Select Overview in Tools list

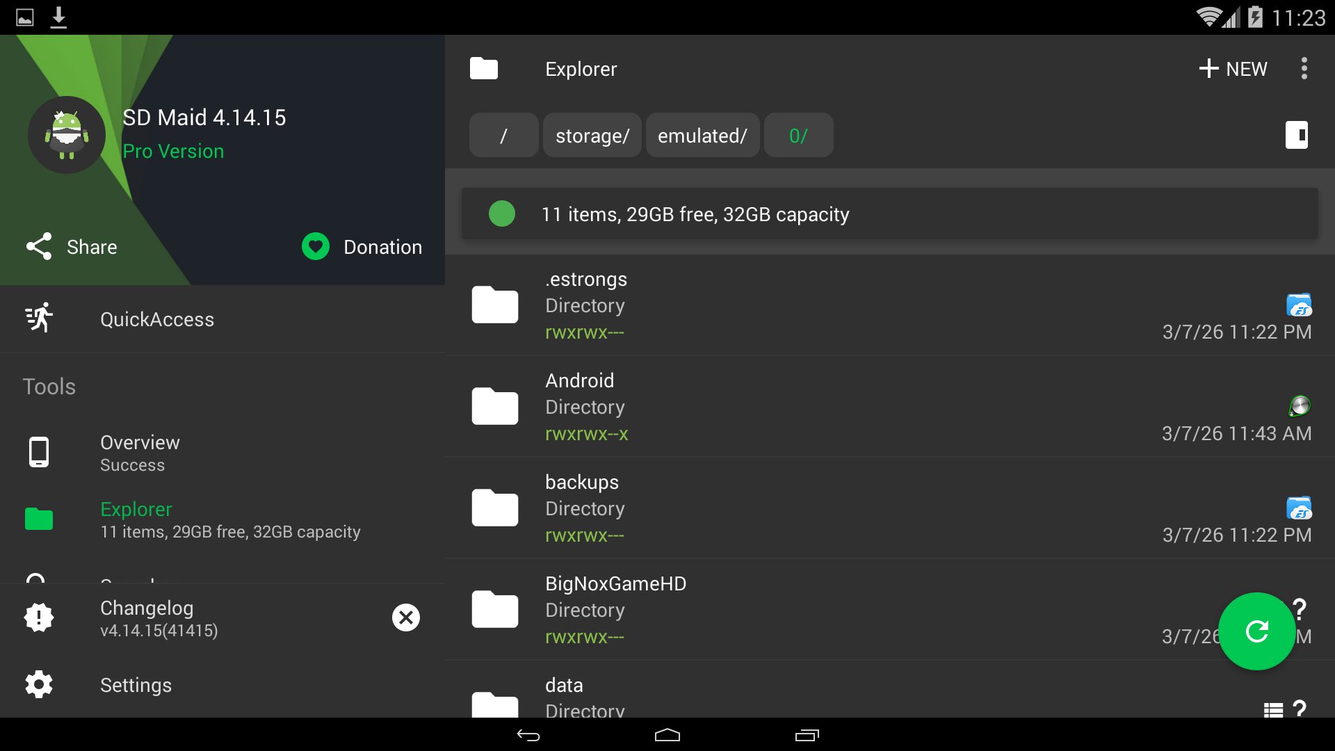pyautogui.click(x=139, y=453)
